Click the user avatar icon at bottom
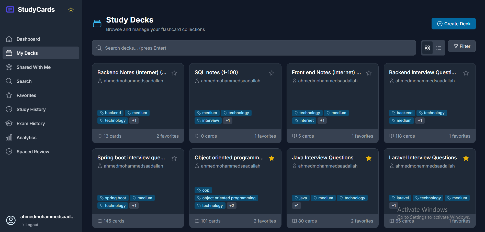The image size is (485, 232). point(11,220)
